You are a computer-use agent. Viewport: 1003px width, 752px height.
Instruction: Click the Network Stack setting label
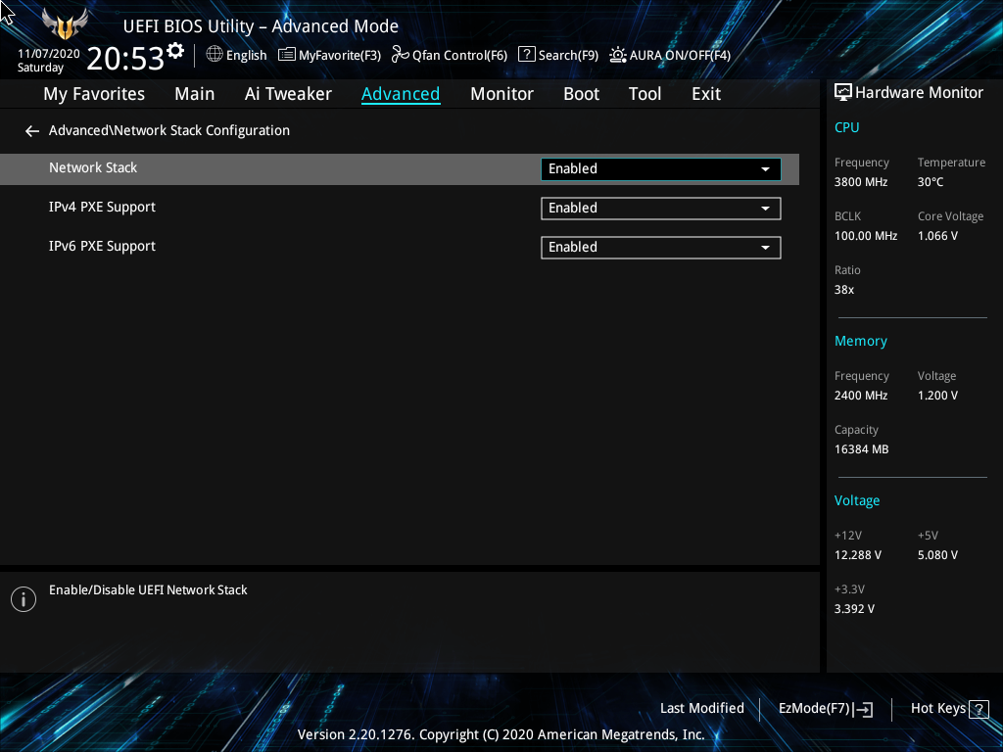coord(93,167)
